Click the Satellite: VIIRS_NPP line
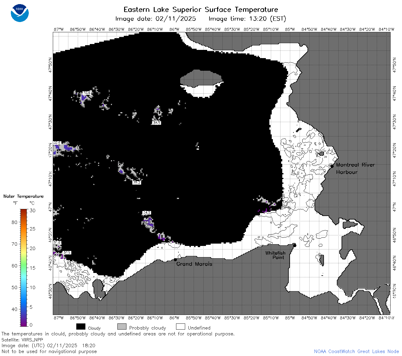Screen dimensions: 402x356 point(22,340)
